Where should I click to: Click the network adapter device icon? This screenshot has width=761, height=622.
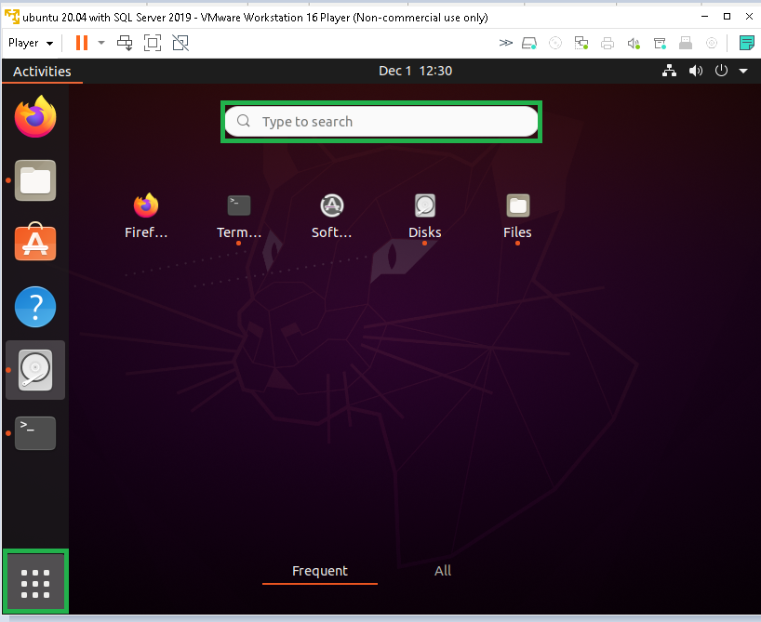(x=581, y=43)
